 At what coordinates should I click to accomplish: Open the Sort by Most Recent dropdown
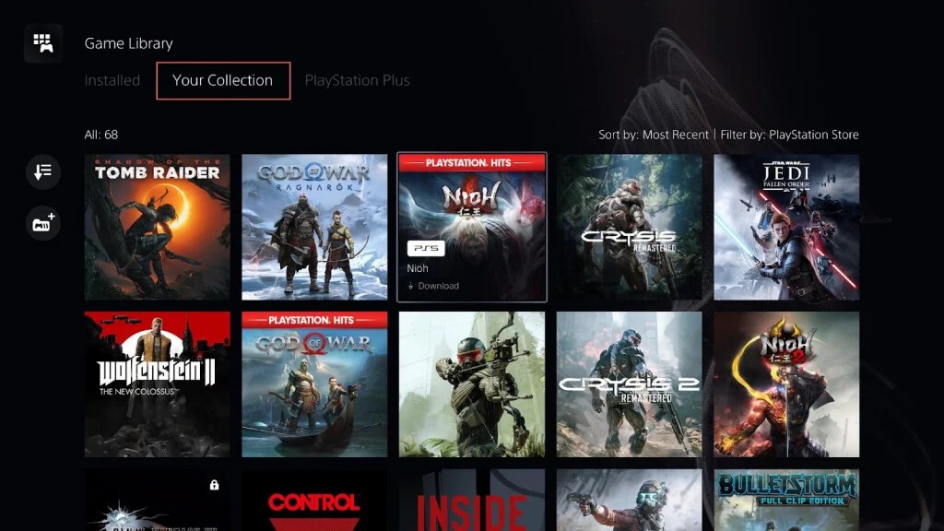(655, 134)
